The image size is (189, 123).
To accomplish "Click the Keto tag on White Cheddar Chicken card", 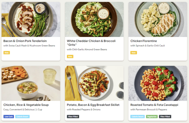I will pyautogui.click(x=70, y=56).
